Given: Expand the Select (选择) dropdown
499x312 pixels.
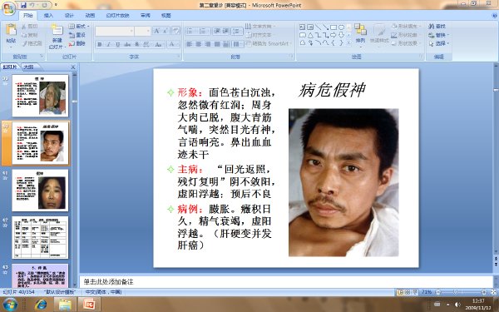Looking at the screenshot, I should click(x=439, y=43).
